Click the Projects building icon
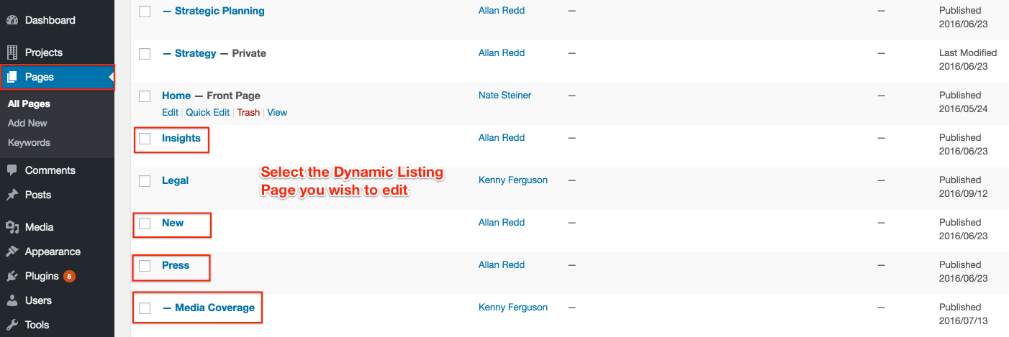This screenshot has height=337, width=1009. tap(12, 52)
